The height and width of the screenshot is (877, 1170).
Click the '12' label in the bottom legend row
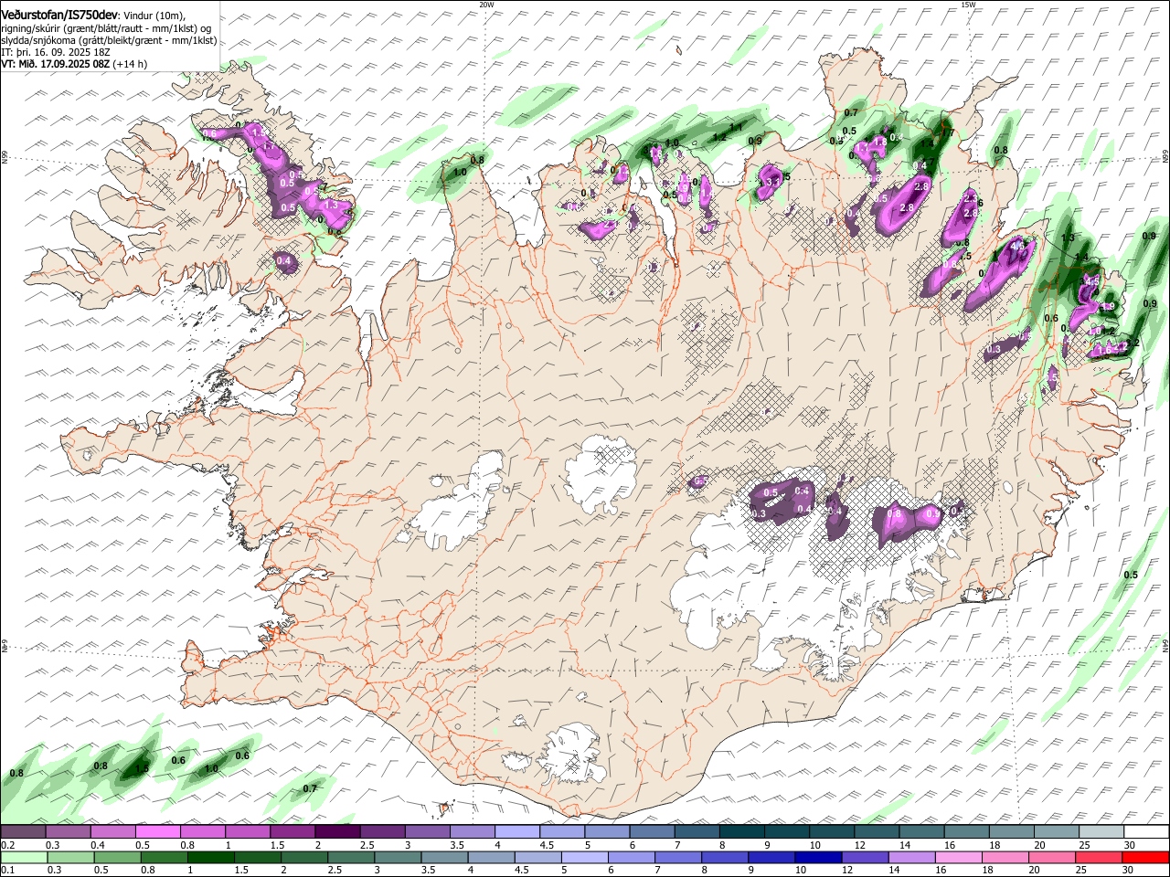[847, 871]
